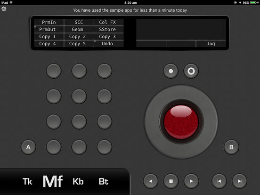
Task: Tap the Geom display cell
Action: [x=79, y=30]
